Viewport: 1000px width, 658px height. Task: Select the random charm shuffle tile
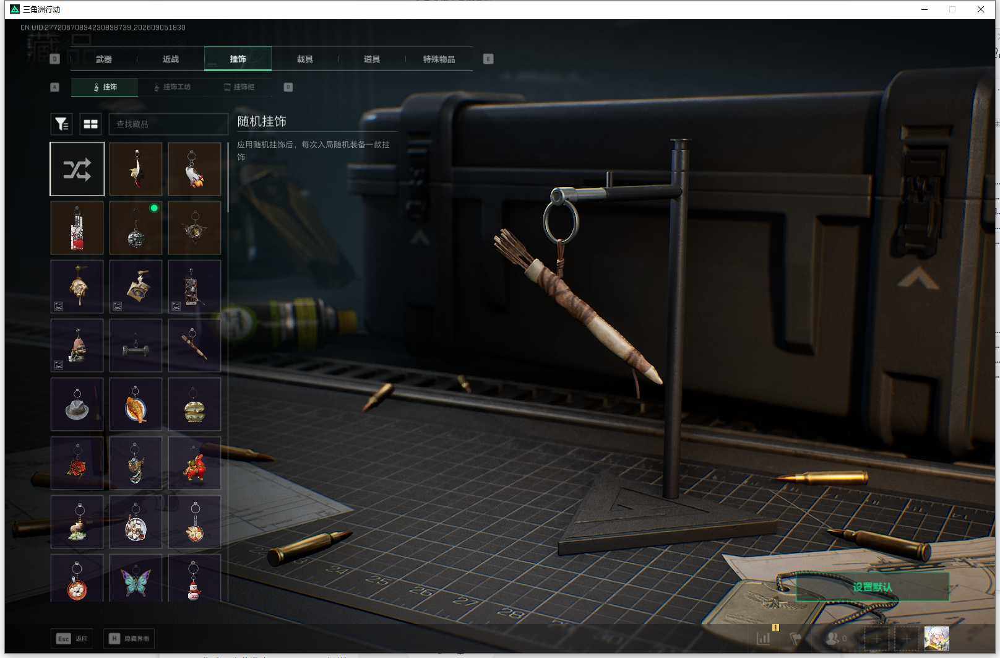77,169
